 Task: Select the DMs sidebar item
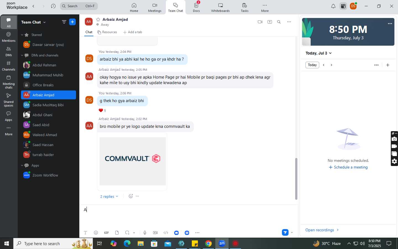(x=9, y=51)
